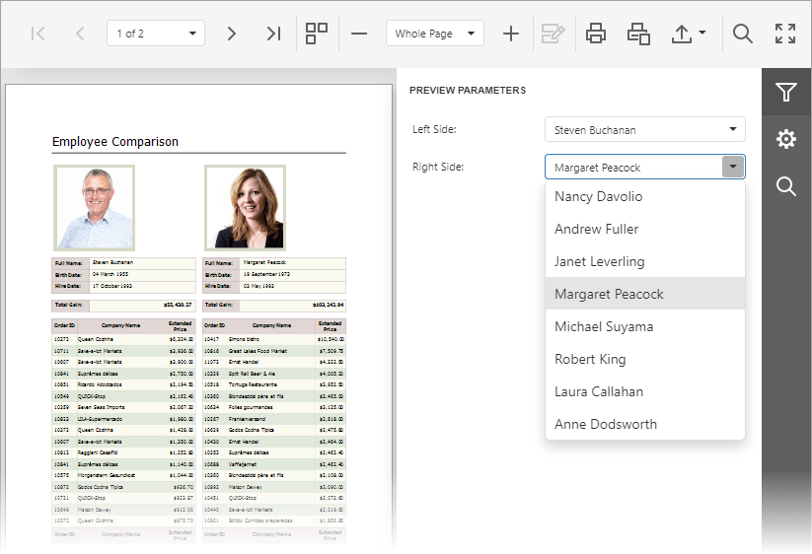Zoom in the report preview

click(x=511, y=34)
